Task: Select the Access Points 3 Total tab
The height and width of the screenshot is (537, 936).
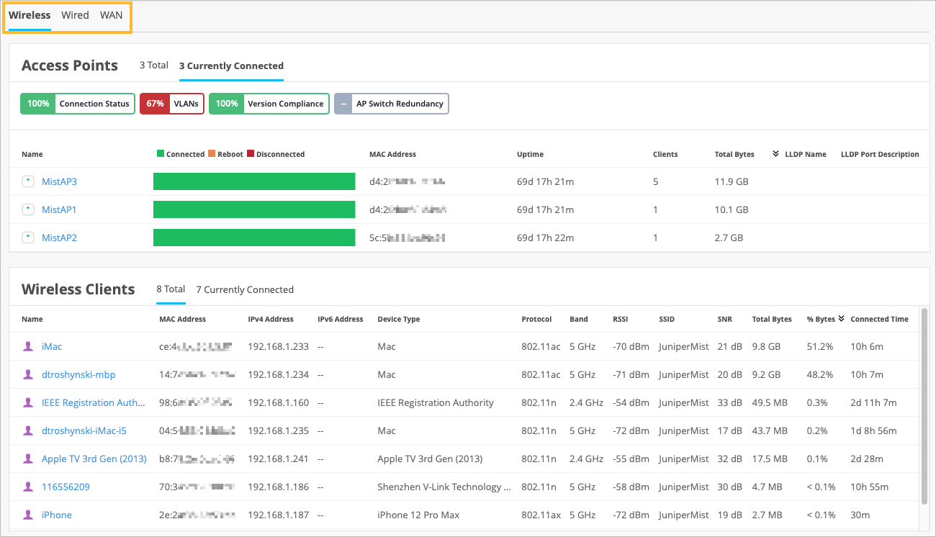Action: click(x=154, y=66)
